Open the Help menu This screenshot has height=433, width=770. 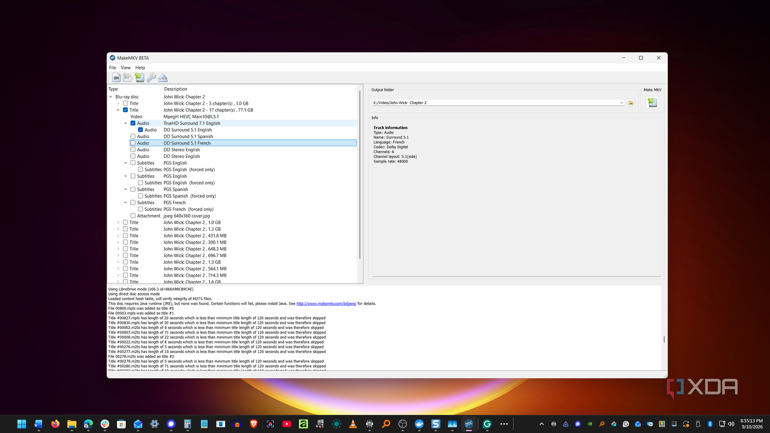(140, 68)
